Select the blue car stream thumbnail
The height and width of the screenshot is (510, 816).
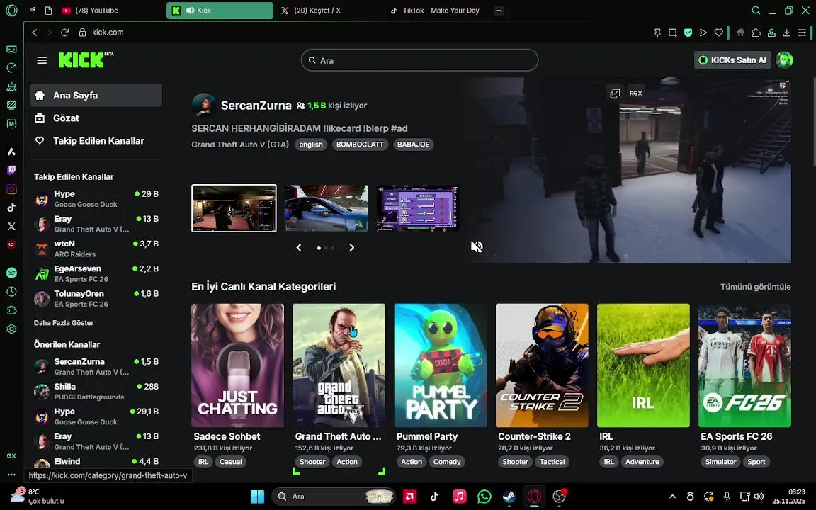(327, 208)
